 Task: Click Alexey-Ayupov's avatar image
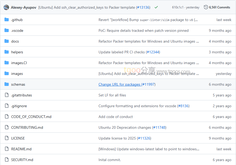tap(6, 7)
